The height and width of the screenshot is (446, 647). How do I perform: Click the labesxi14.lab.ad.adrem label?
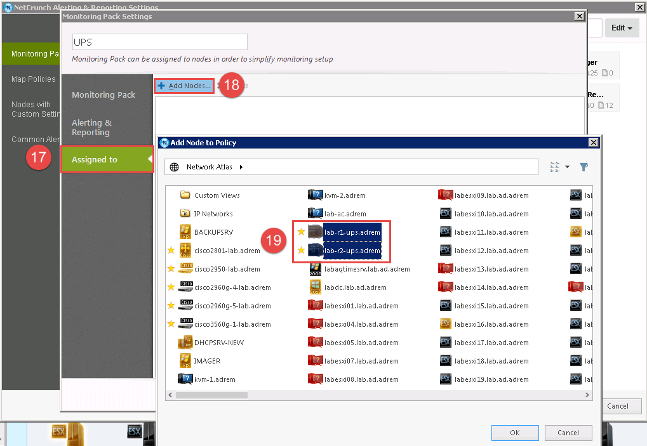tap(491, 288)
